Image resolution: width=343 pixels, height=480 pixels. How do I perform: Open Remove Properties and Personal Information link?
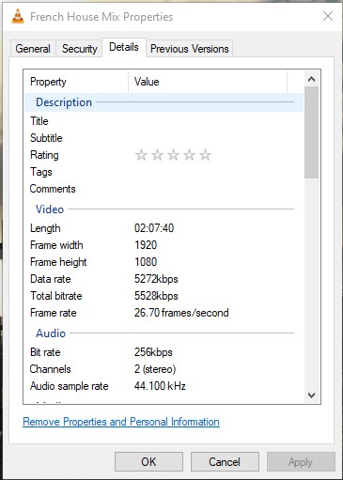click(121, 422)
